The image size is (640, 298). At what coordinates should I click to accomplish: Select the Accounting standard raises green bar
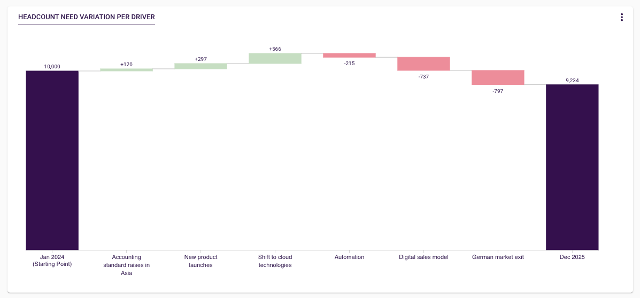pyautogui.click(x=126, y=69)
